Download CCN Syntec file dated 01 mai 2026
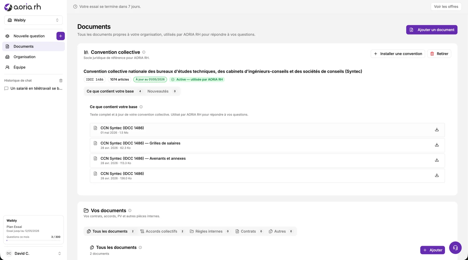Image resolution: width=468 pixels, height=260 pixels. click(437, 130)
